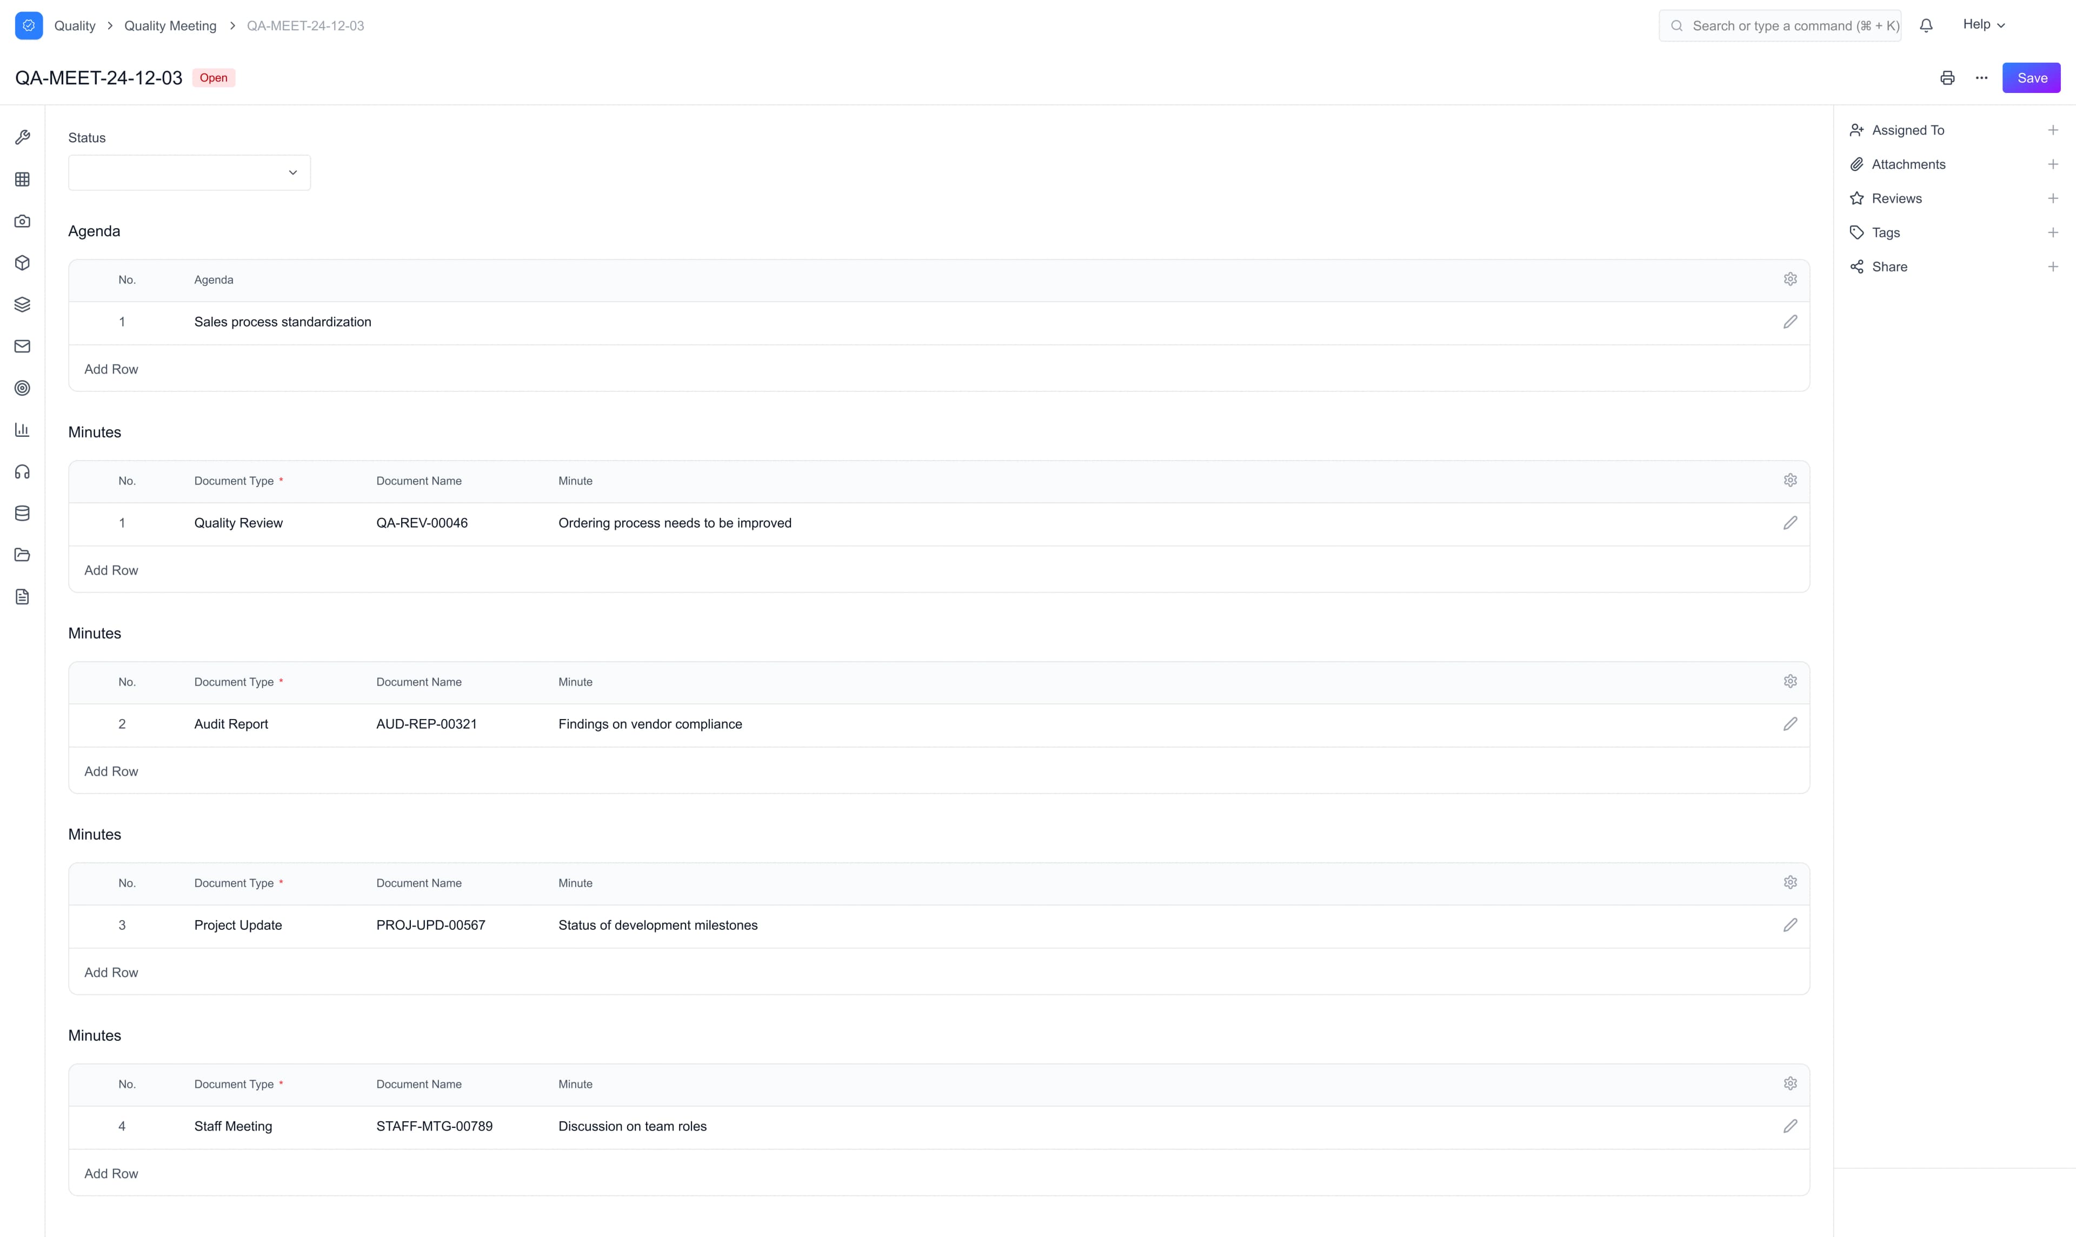
Task: Open the Help dropdown menu
Action: [1984, 24]
